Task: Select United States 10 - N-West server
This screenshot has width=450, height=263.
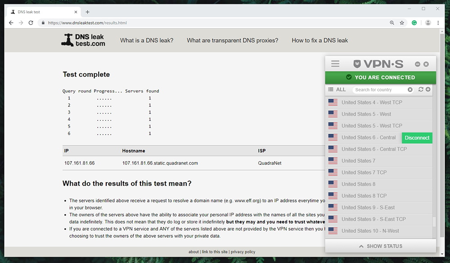Action: coord(379,231)
